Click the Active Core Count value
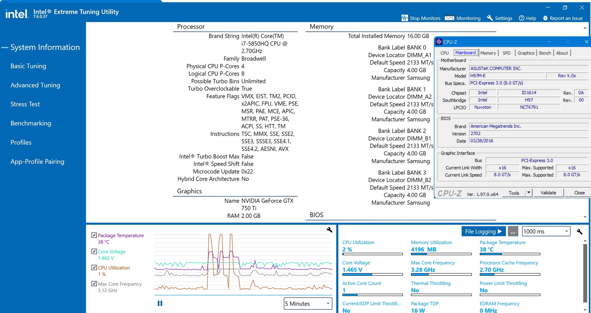591x313 pixels. (344, 290)
